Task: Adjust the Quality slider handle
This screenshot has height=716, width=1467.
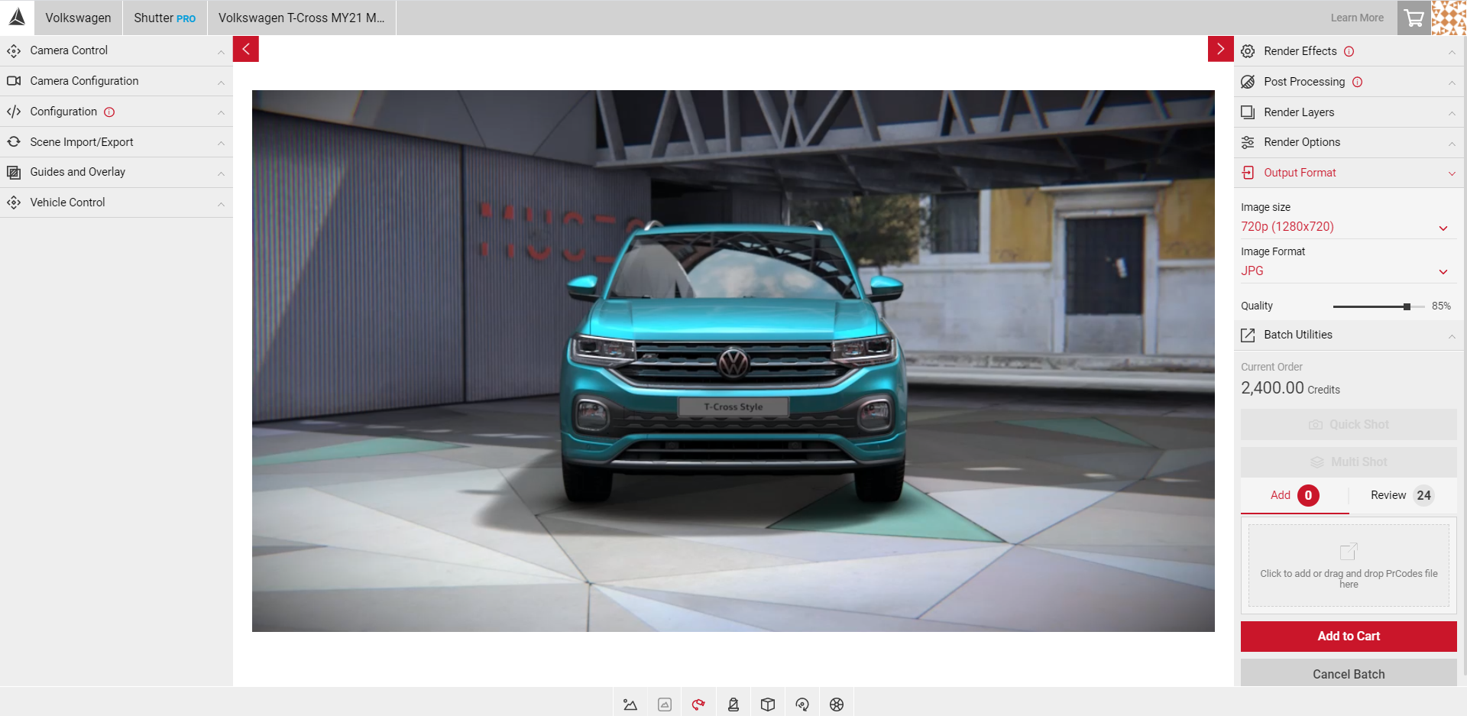Action: pos(1407,306)
